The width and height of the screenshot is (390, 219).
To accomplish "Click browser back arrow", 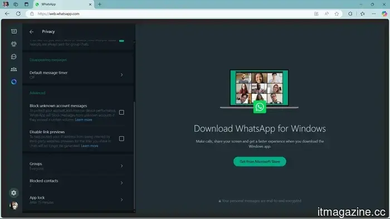I will coord(7,14).
